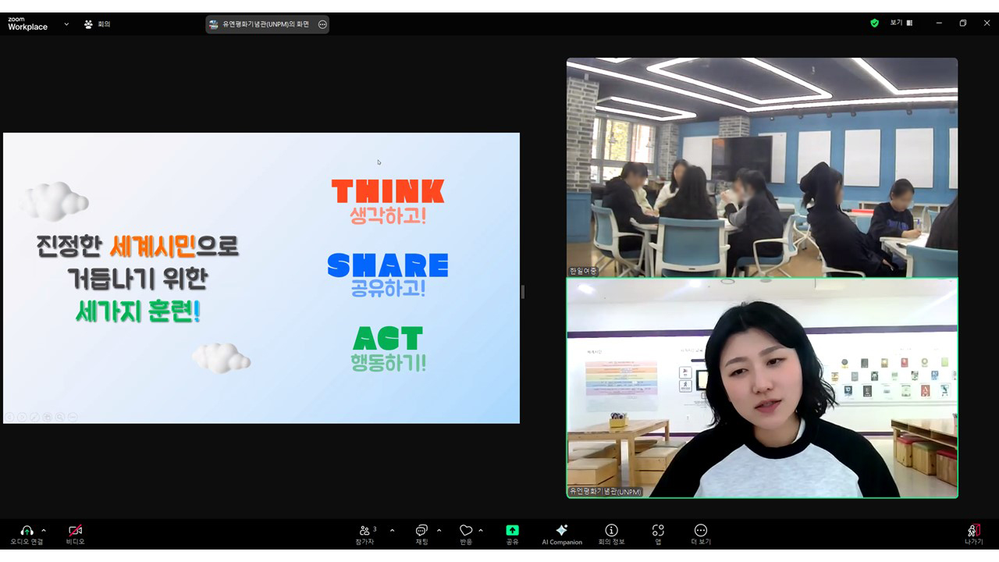The image size is (999, 562).
Task: Open Meeting Info (회의 정보)
Action: tap(611, 531)
